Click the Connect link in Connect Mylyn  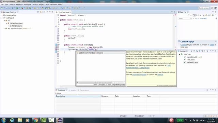(x=184, y=45)
